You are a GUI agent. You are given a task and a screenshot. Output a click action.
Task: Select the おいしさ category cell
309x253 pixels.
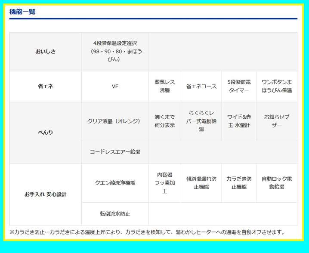(45, 52)
